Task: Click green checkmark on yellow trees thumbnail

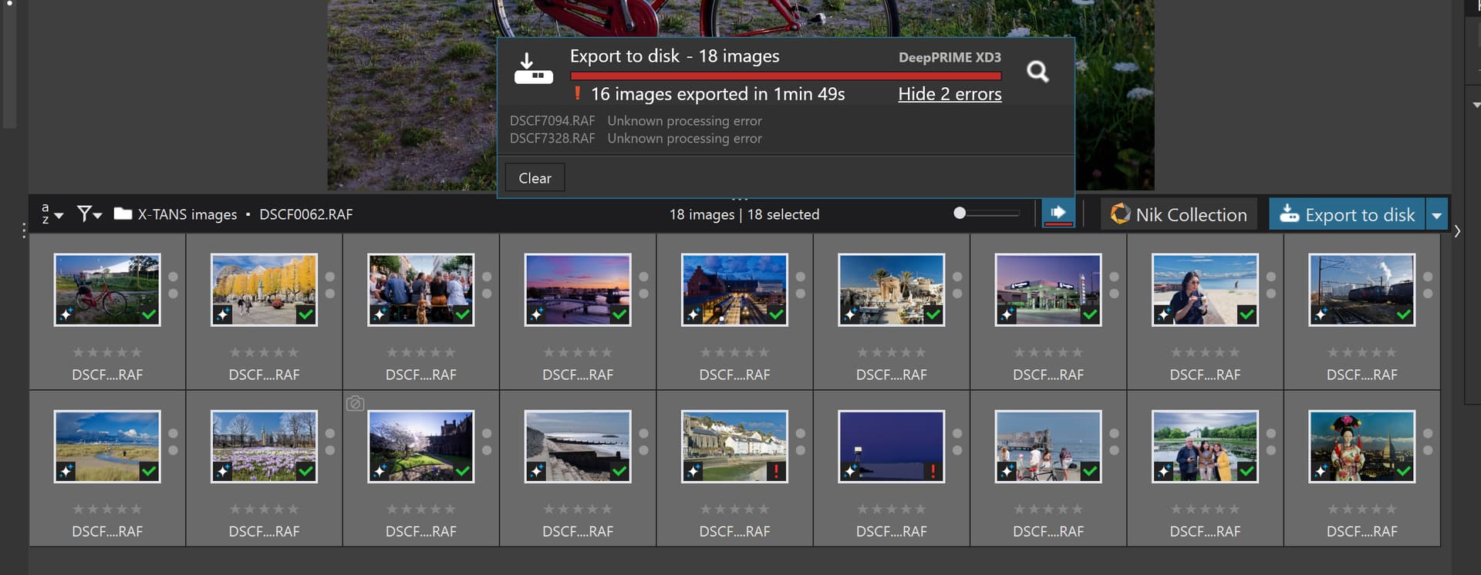Action: [x=305, y=314]
